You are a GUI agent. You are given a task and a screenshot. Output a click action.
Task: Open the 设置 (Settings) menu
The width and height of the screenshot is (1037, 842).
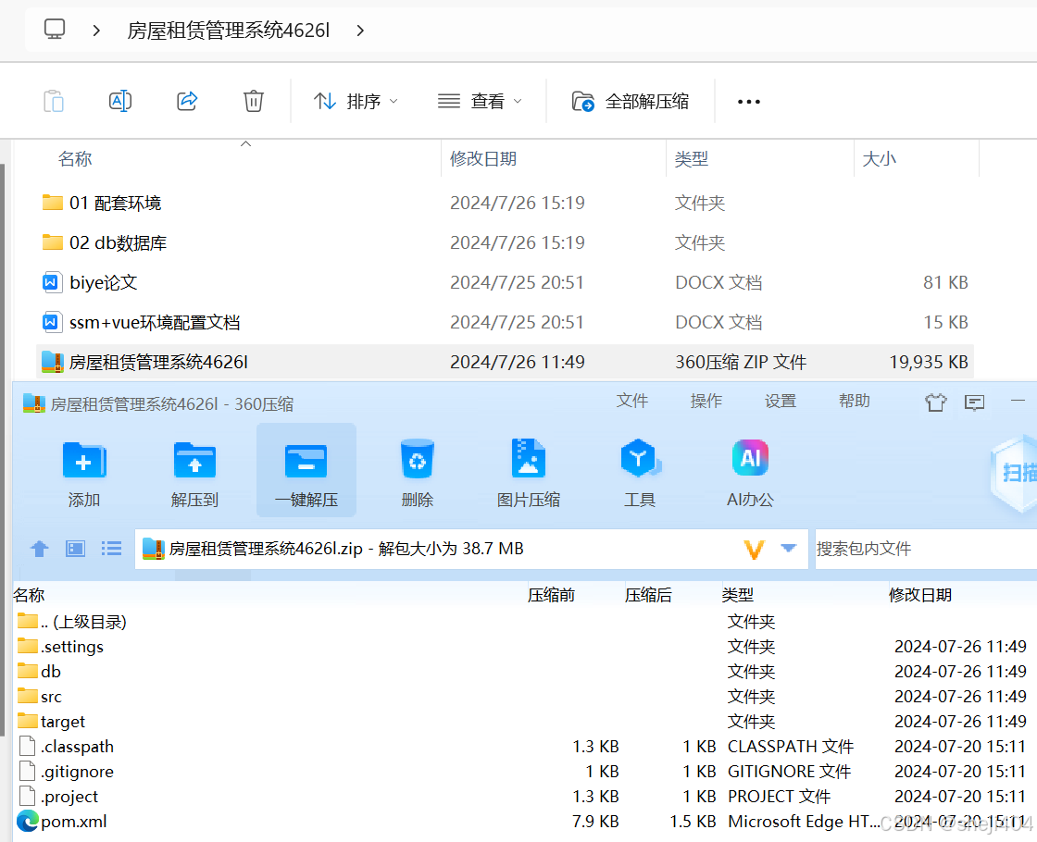click(x=780, y=401)
